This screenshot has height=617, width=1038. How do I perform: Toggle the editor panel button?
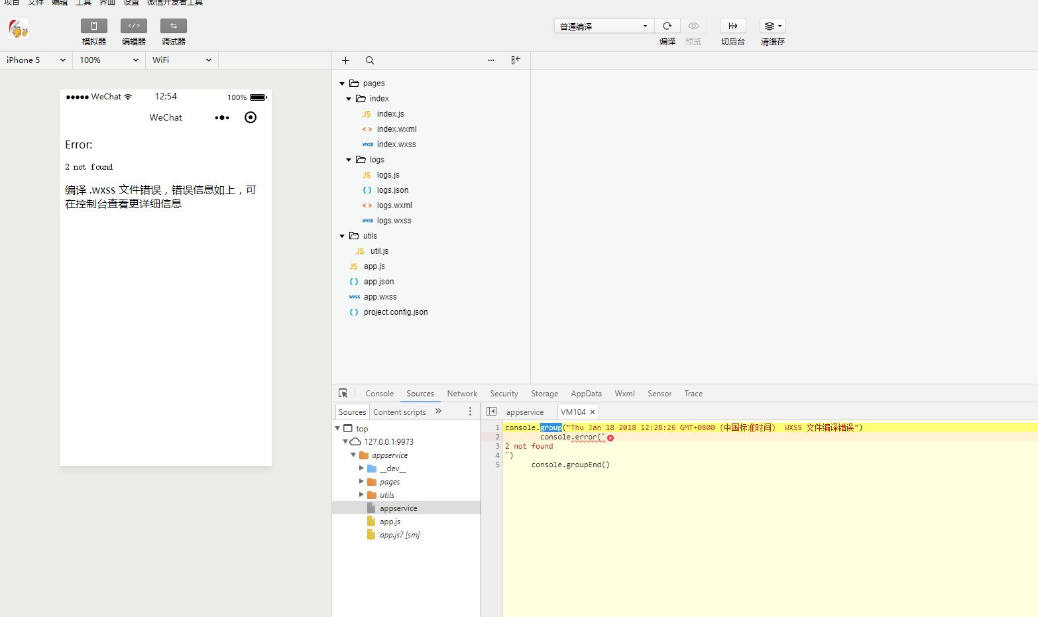[x=133, y=27]
